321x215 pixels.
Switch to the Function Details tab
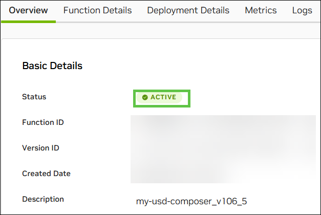pos(97,10)
